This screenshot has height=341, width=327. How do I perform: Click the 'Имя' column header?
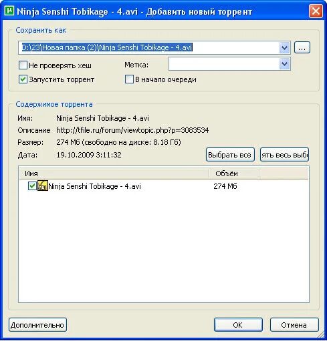pyautogui.click(x=114, y=174)
